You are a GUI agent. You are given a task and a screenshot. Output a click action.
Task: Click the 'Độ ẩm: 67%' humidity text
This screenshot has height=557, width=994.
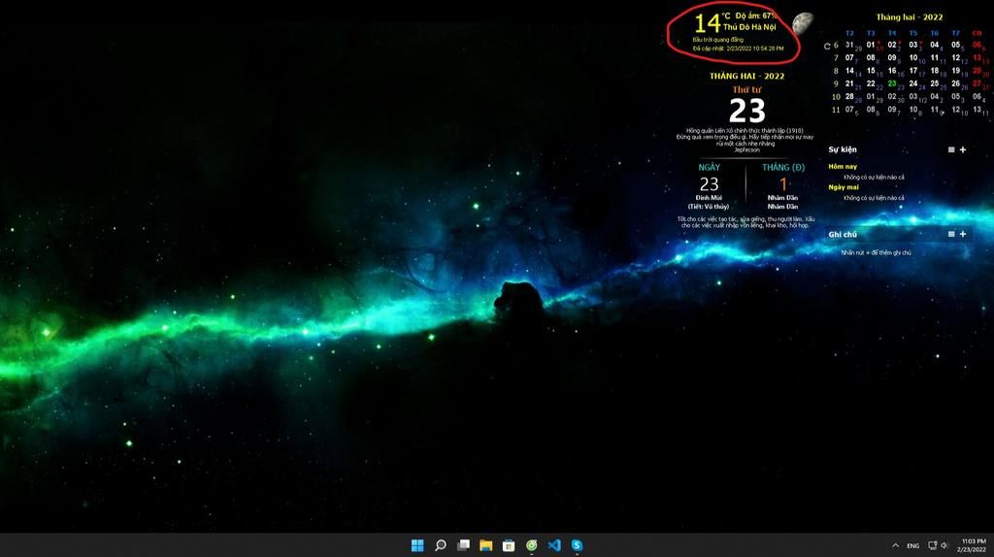[755, 16]
